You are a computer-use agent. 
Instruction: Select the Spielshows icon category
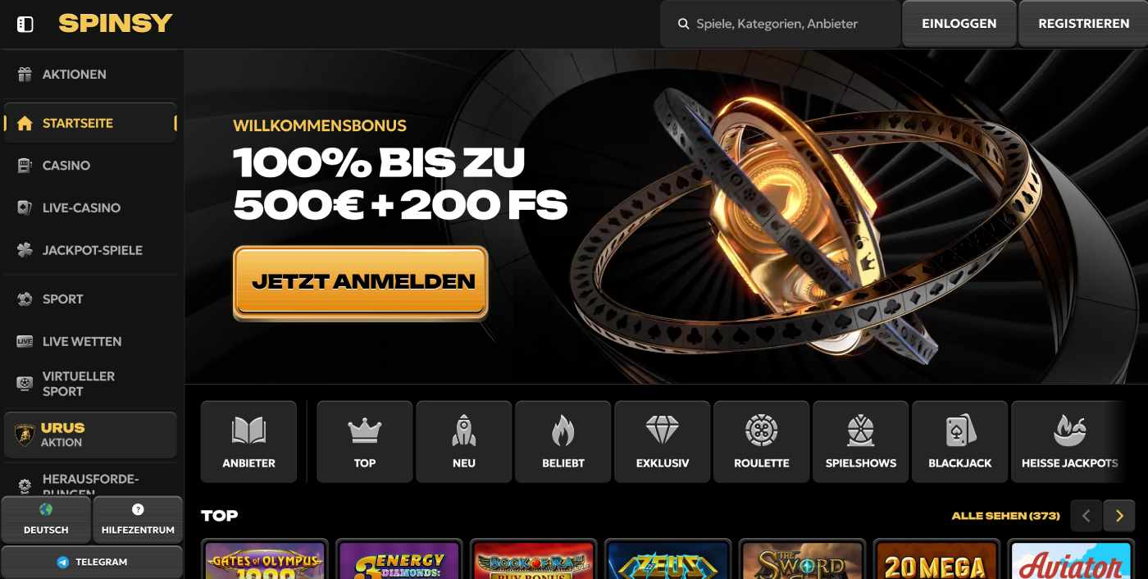pyautogui.click(x=861, y=441)
